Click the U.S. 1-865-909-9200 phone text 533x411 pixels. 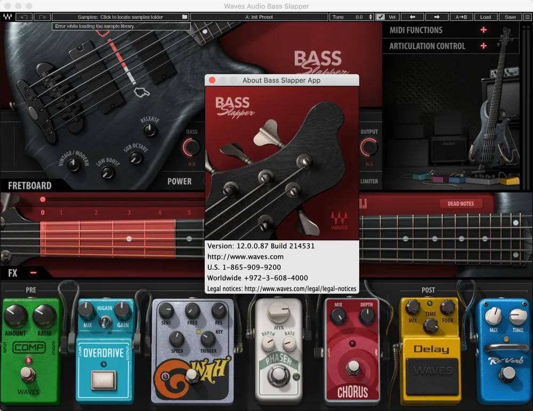click(244, 267)
